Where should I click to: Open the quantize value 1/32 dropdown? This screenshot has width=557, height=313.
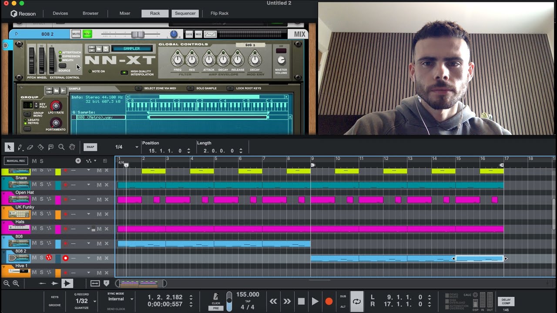94,301
